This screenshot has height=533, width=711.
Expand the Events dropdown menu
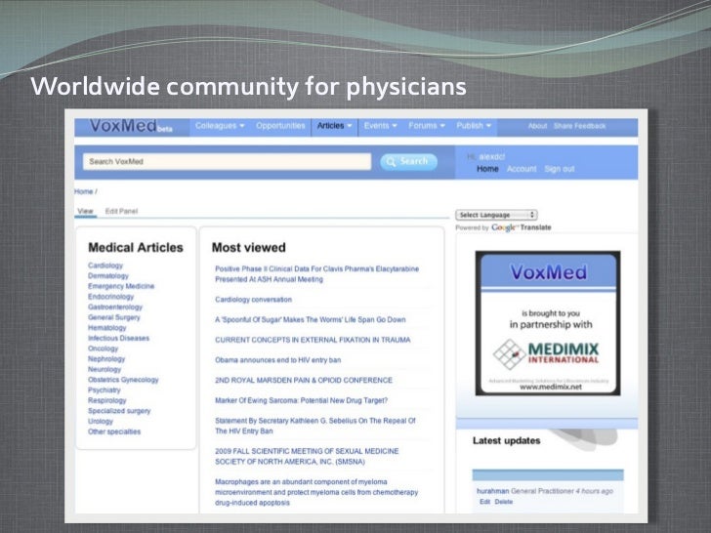(381, 126)
